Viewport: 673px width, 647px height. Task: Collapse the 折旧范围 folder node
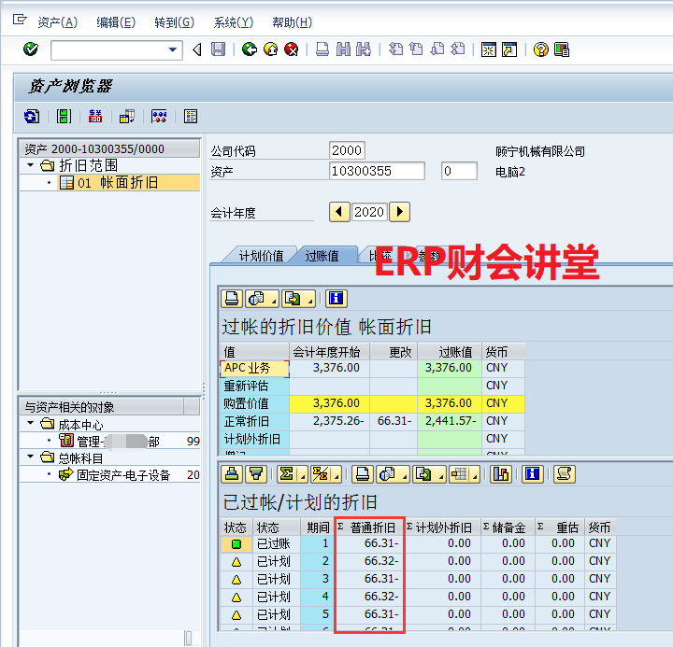[x=32, y=165]
